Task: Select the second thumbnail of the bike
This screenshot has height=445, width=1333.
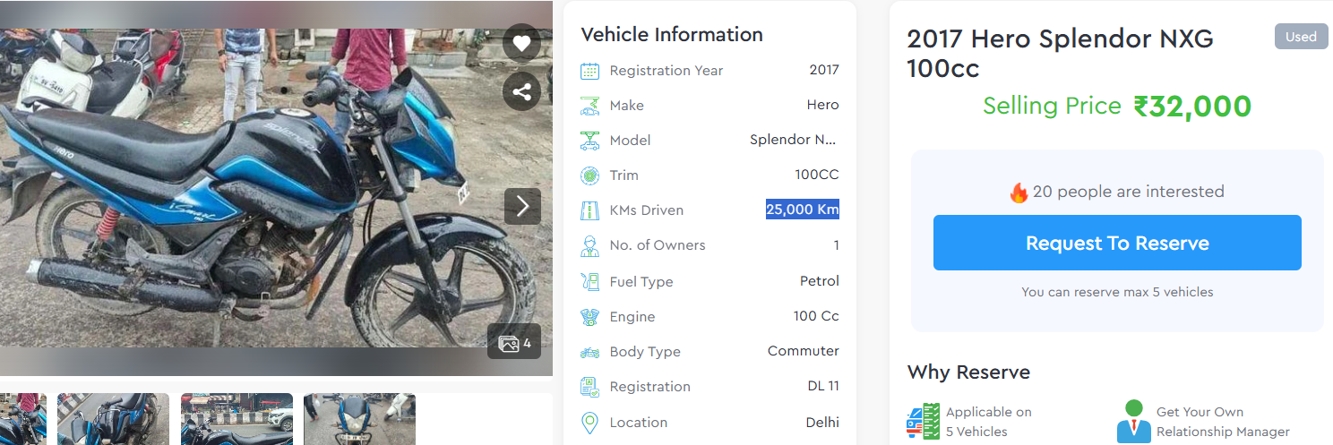Action: click(113, 419)
